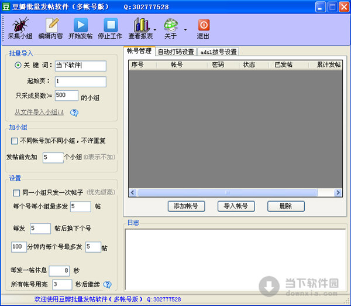Focus the 关键词 input field
351x306 pixels.
click(x=81, y=66)
